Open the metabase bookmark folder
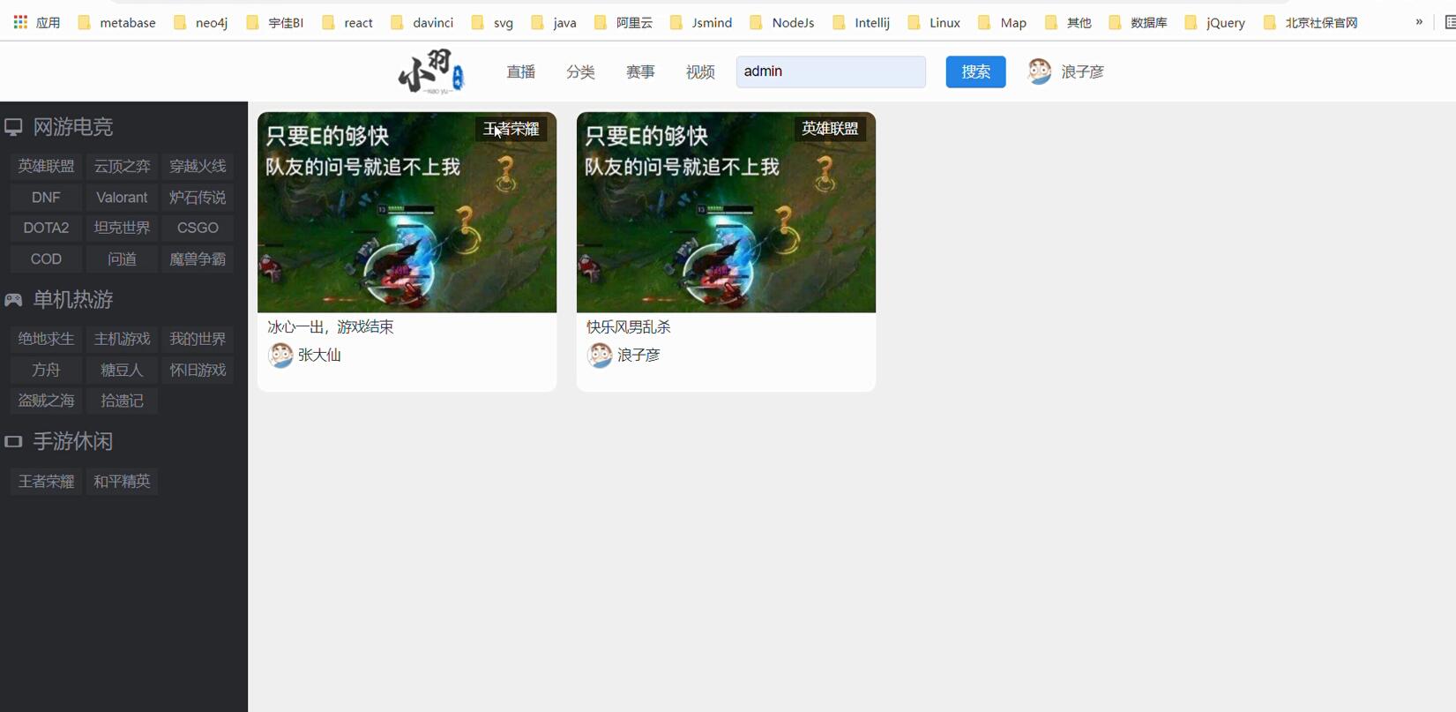The image size is (1456, 712). coord(117,22)
